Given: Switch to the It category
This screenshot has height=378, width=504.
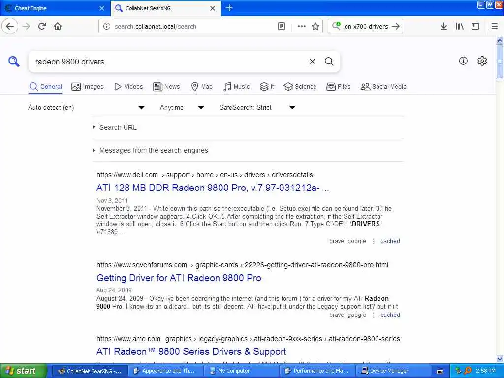Looking at the screenshot, I should pyautogui.click(x=267, y=87).
